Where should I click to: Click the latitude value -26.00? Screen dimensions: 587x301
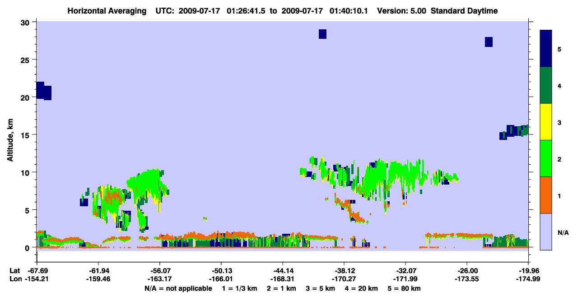coord(467,271)
